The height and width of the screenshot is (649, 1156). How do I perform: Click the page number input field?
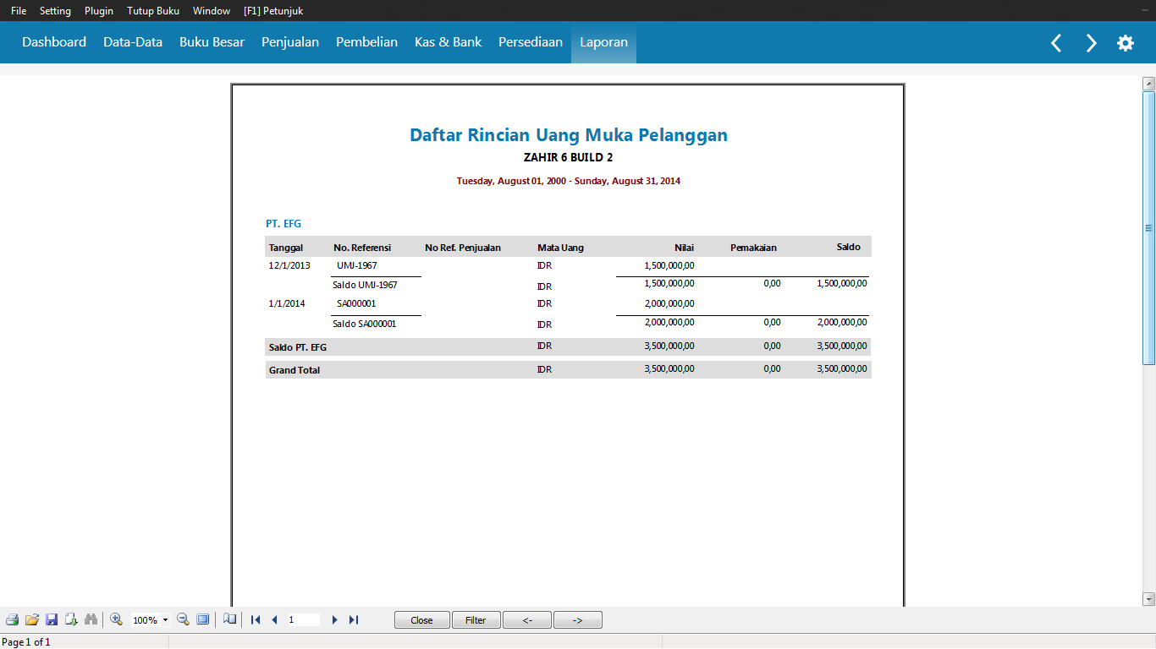[x=304, y=619]
